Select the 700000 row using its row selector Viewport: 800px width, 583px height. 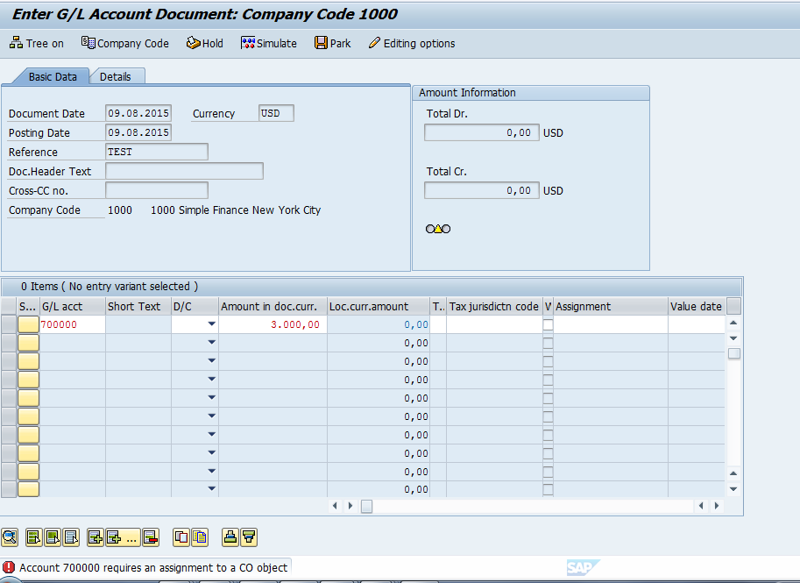coord(9,324)
